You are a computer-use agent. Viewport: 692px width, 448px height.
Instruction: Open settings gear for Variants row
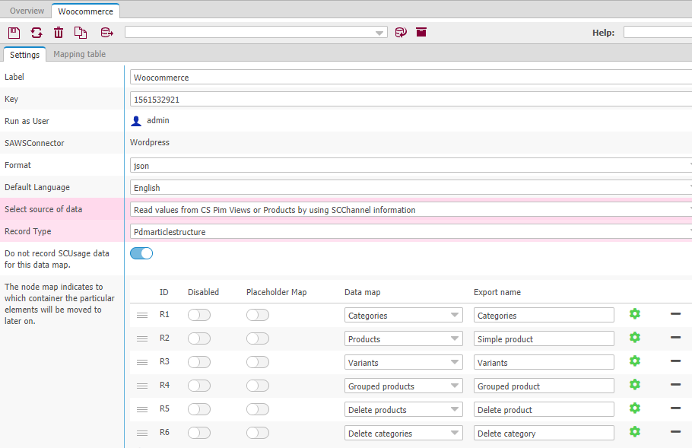[635, 361]
